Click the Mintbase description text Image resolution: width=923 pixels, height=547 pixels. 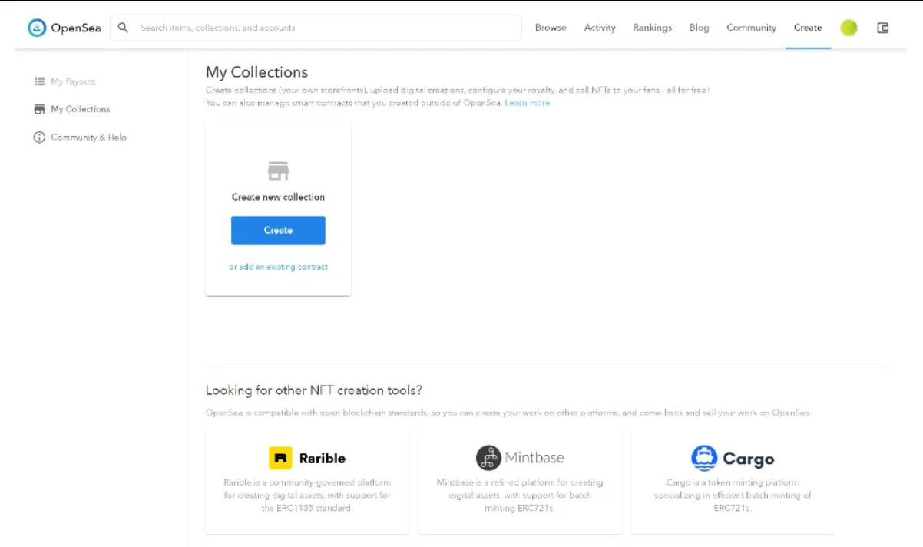[520, 496]
